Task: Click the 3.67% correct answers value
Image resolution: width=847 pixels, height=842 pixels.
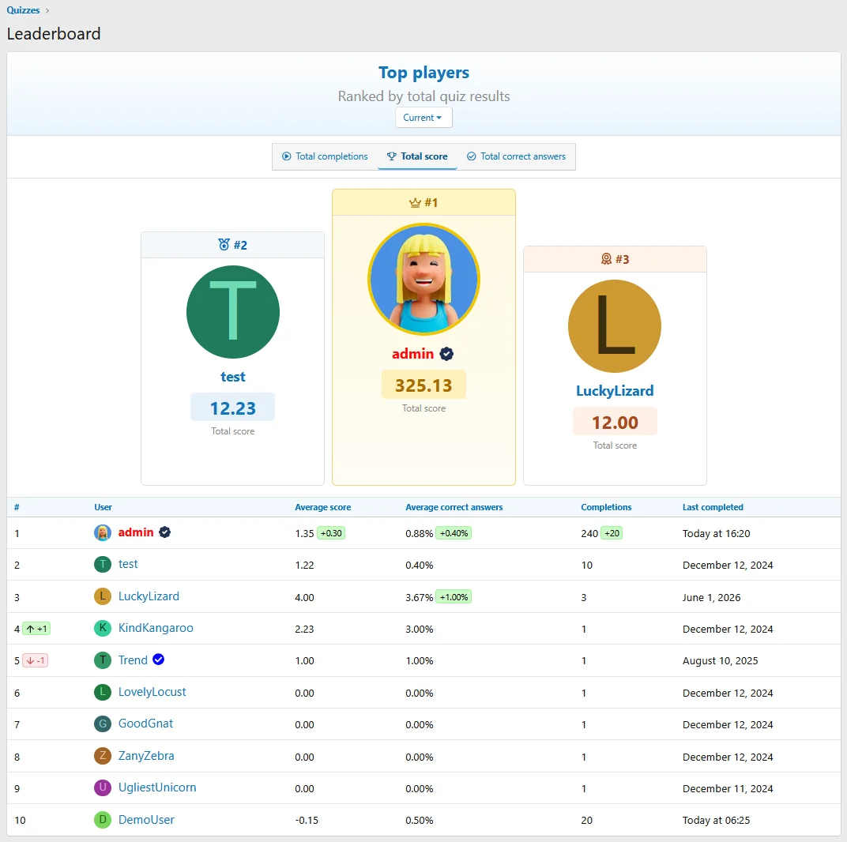Action: coord(420,597)
